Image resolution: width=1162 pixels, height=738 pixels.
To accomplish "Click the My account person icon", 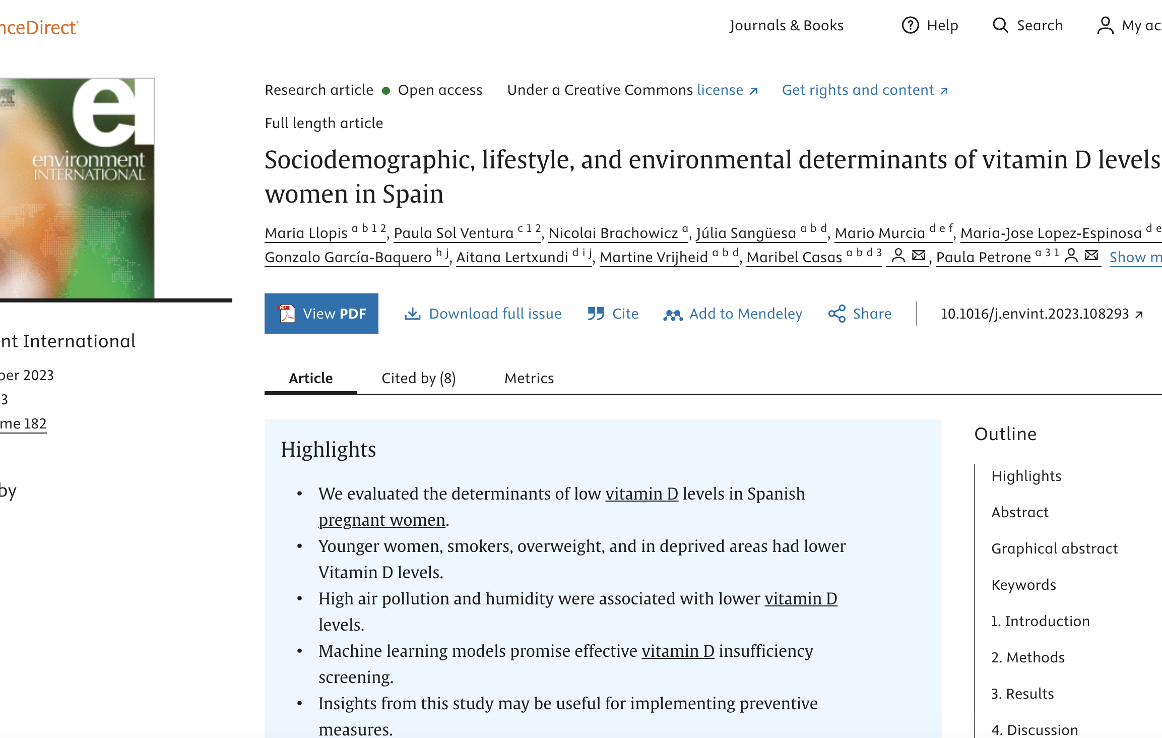I will [1105, 25].
